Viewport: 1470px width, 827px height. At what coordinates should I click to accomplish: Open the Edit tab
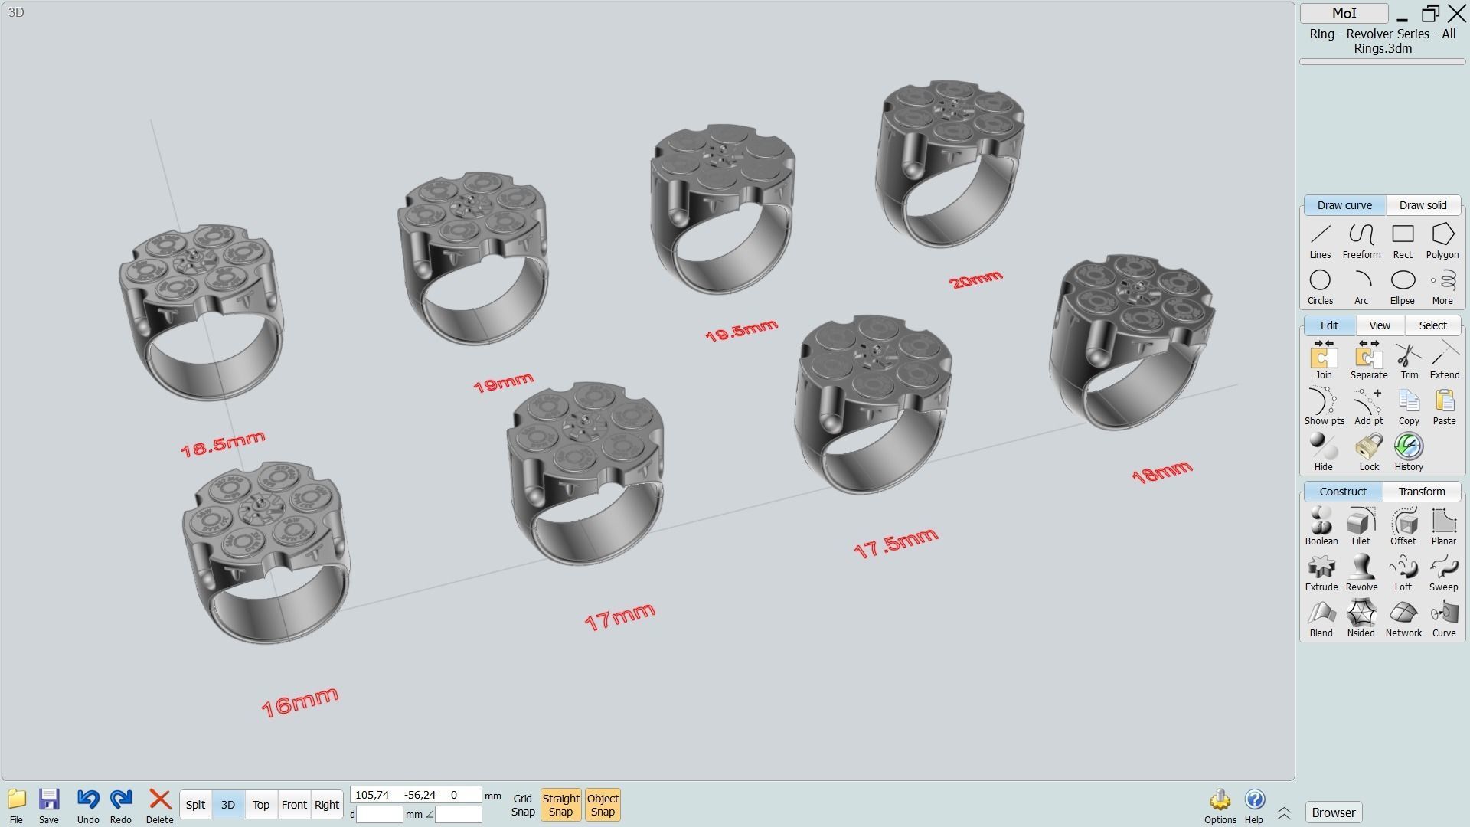tap(1329, 325)
